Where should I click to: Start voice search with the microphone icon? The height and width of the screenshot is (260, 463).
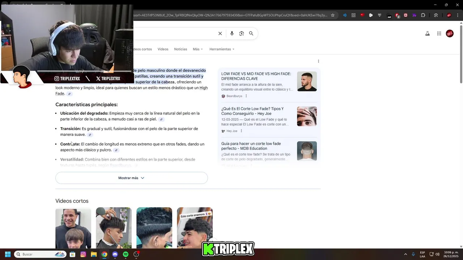(232, 34)
